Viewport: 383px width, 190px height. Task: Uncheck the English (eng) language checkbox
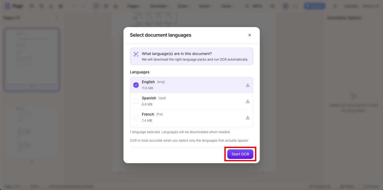[x=136, y=85]
